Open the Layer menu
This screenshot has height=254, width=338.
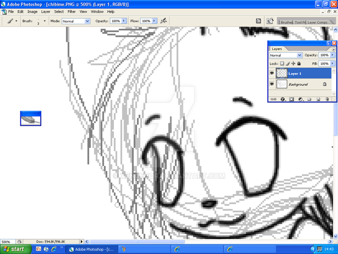pyautogui.click(x=46, y=12)
